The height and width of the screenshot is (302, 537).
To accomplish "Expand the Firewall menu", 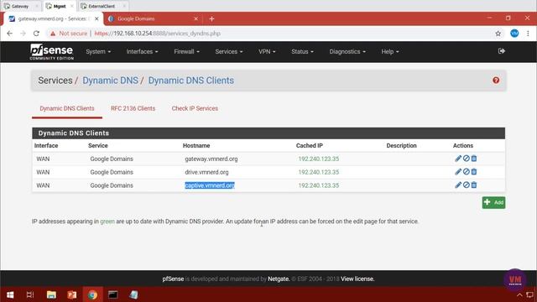I will pyautogui.click(x=186, y=52).
